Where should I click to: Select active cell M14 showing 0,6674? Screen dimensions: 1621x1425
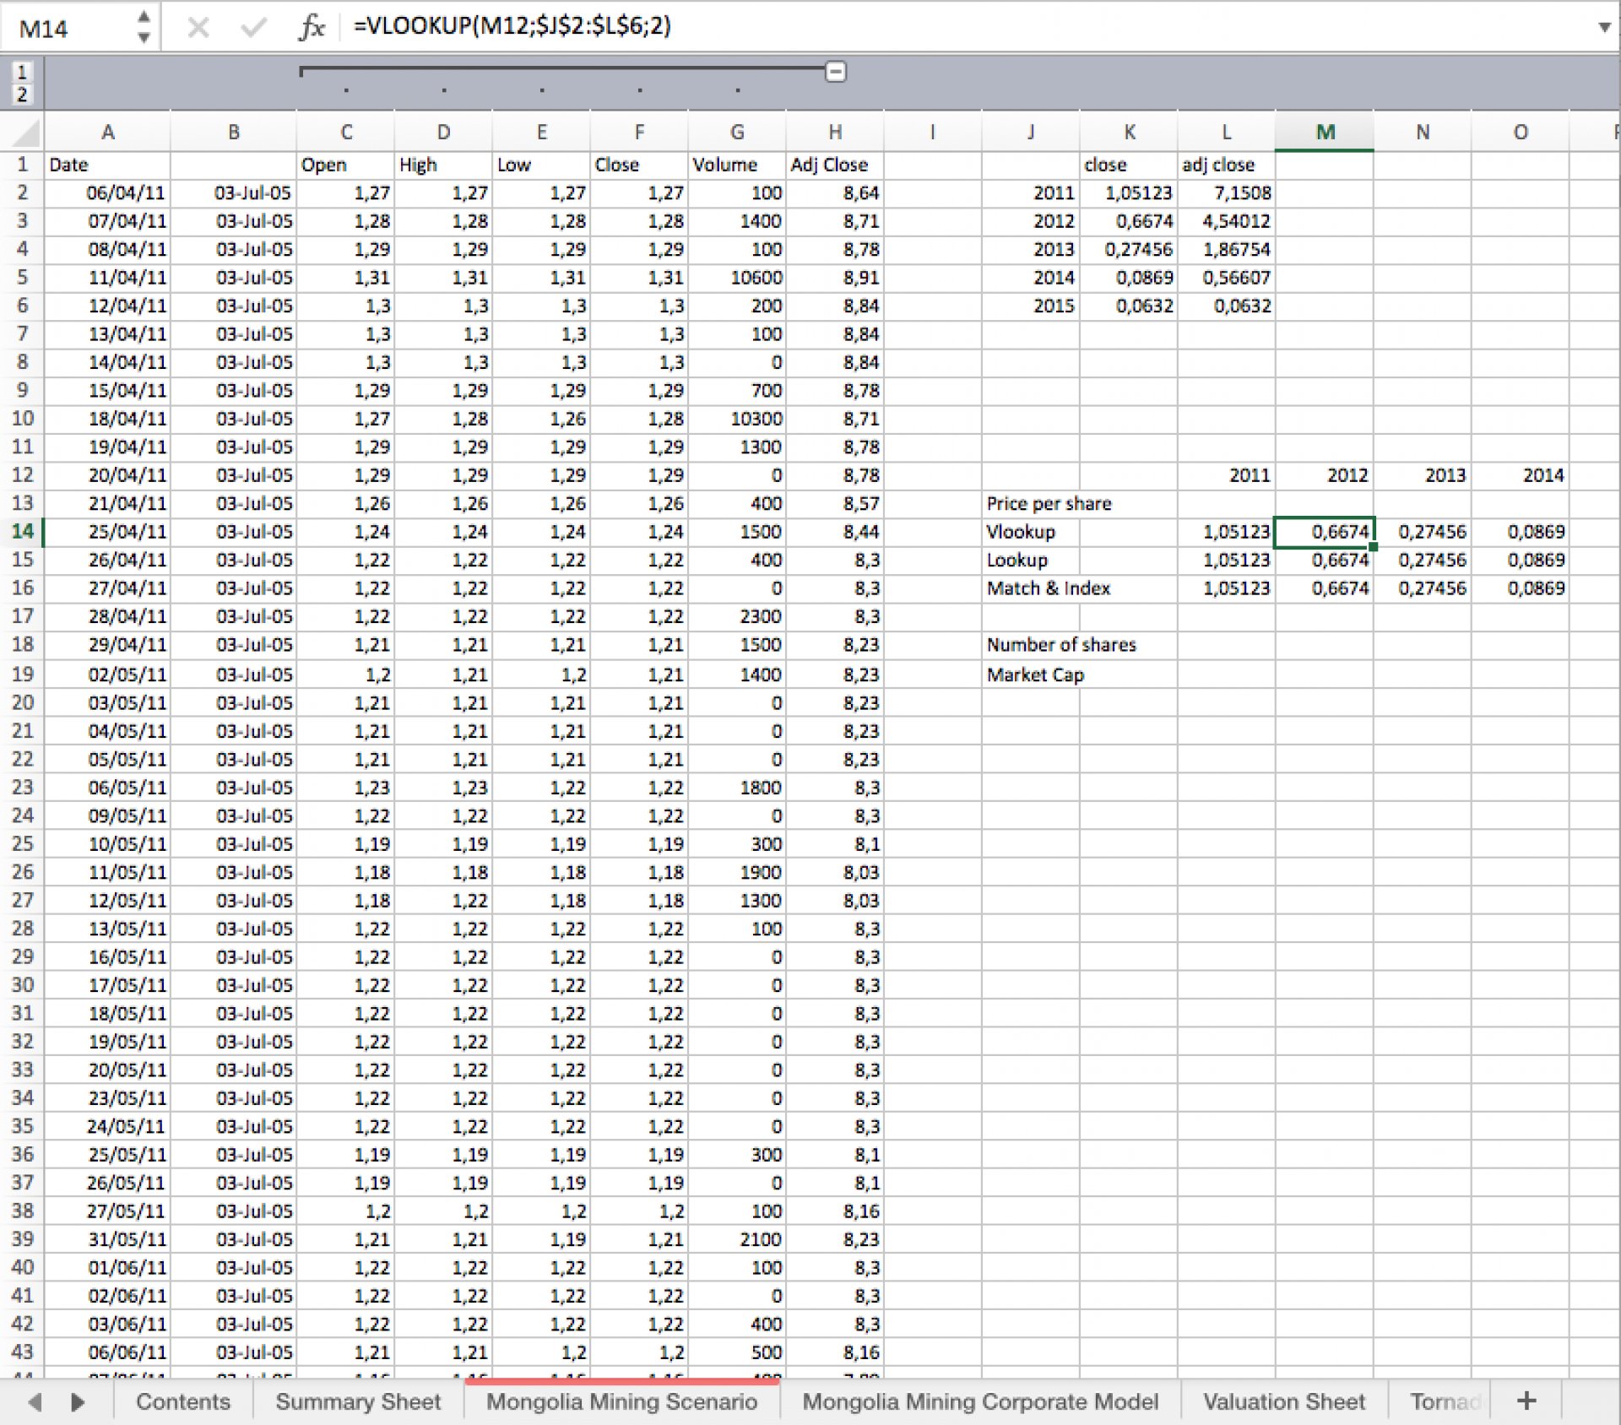[x=1325, y=532]
